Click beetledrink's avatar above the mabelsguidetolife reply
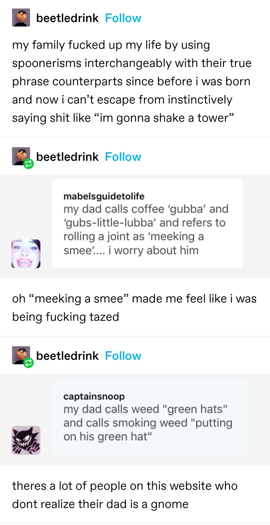This screenshot has width=270, height=525. (x=20, y=155)
